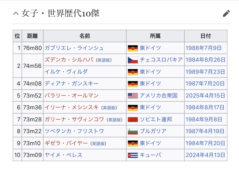Click the United States flag icon

pyautogui.click(x=133, y=96)
